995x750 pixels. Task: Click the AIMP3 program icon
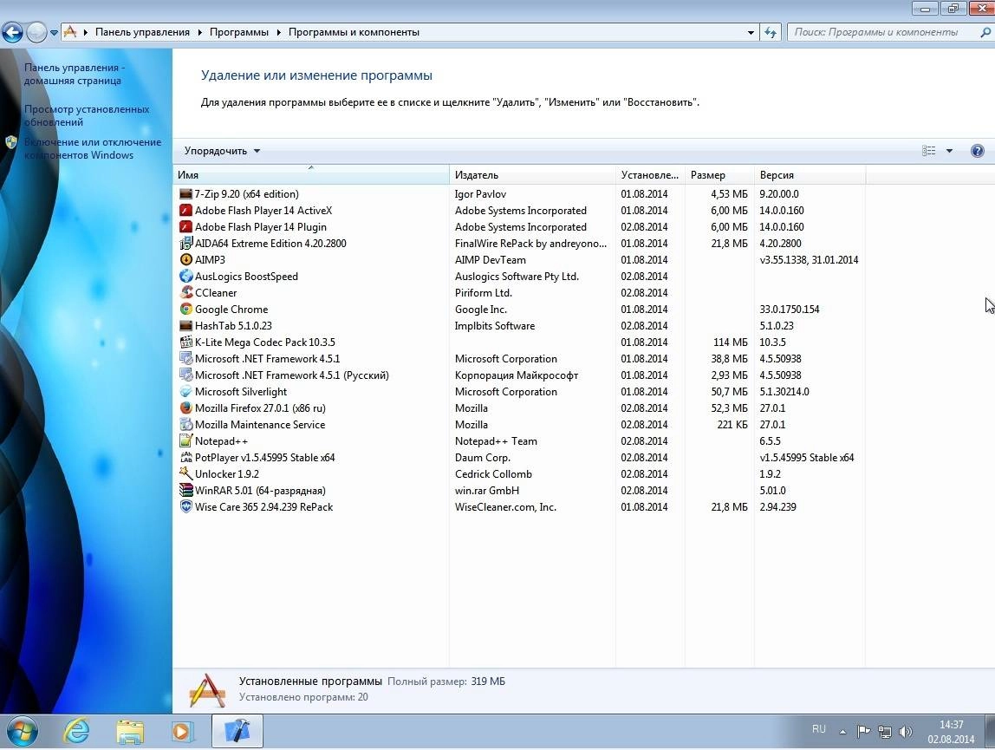click(186, 260)
